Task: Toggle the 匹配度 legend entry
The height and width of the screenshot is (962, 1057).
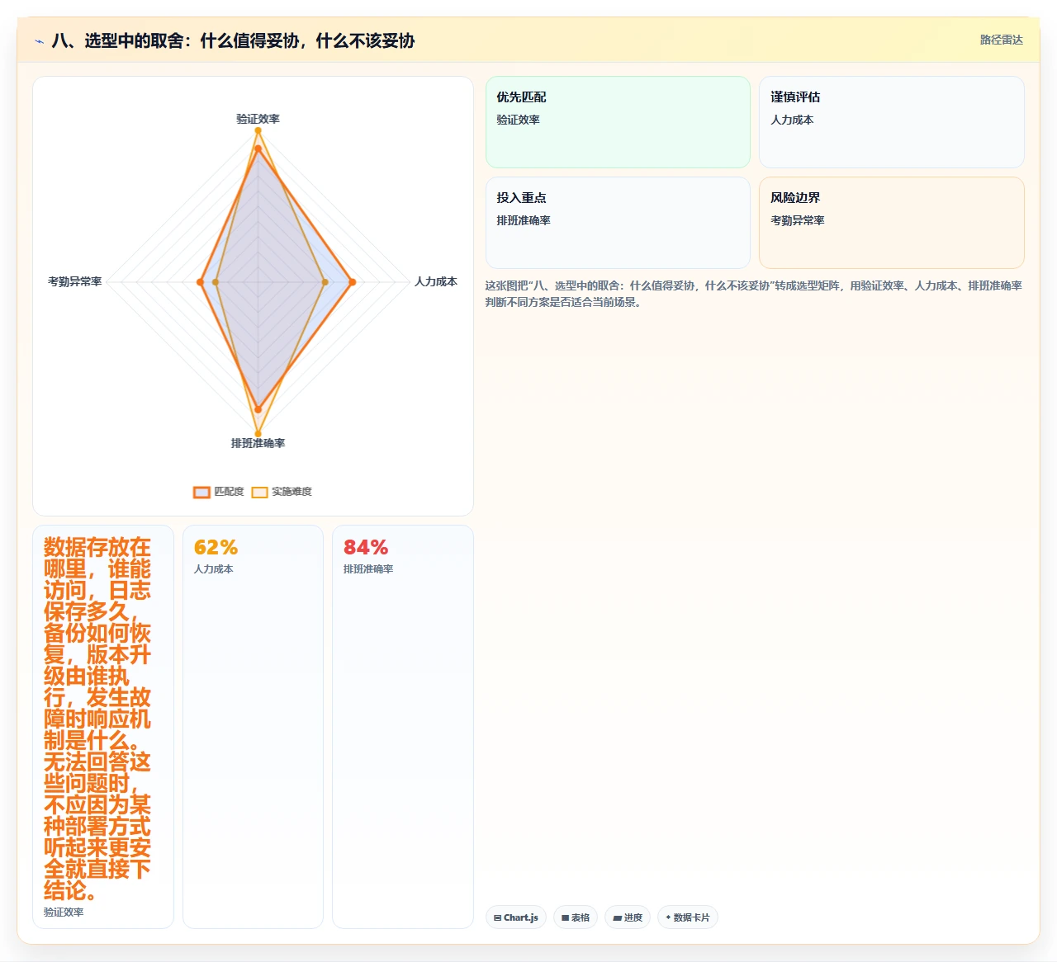Action: pyautogui.click(x=219, y=492)
